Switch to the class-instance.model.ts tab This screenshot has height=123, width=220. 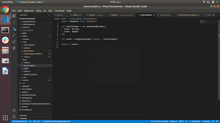(x=188, y=15)
